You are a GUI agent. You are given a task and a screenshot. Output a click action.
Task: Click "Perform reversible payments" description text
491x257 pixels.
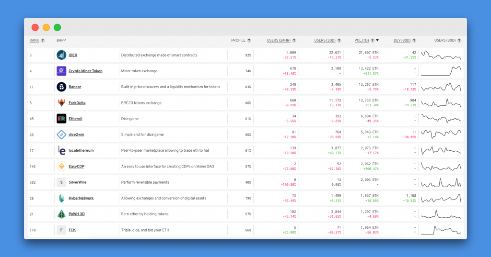click(145, 182)
